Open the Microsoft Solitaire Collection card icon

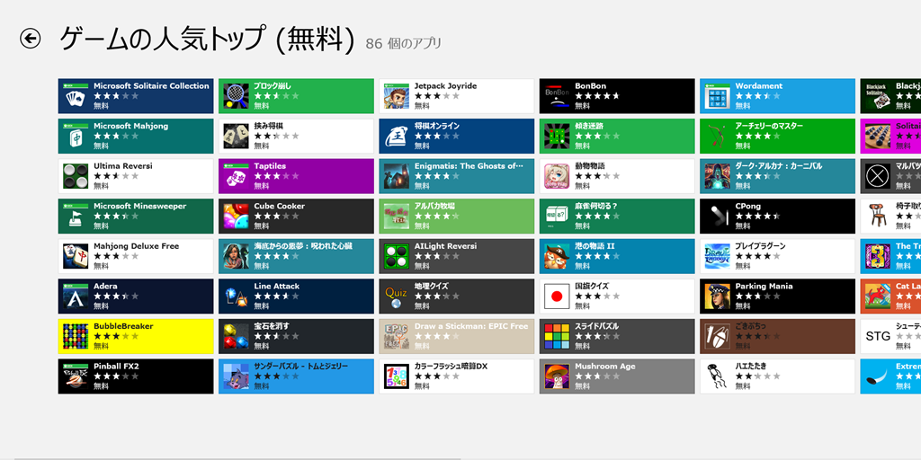pyautogui.click(x=76, y=96)
